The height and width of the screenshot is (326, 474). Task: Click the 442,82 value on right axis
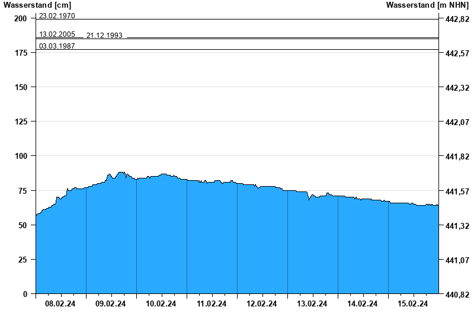pos(457,20)
